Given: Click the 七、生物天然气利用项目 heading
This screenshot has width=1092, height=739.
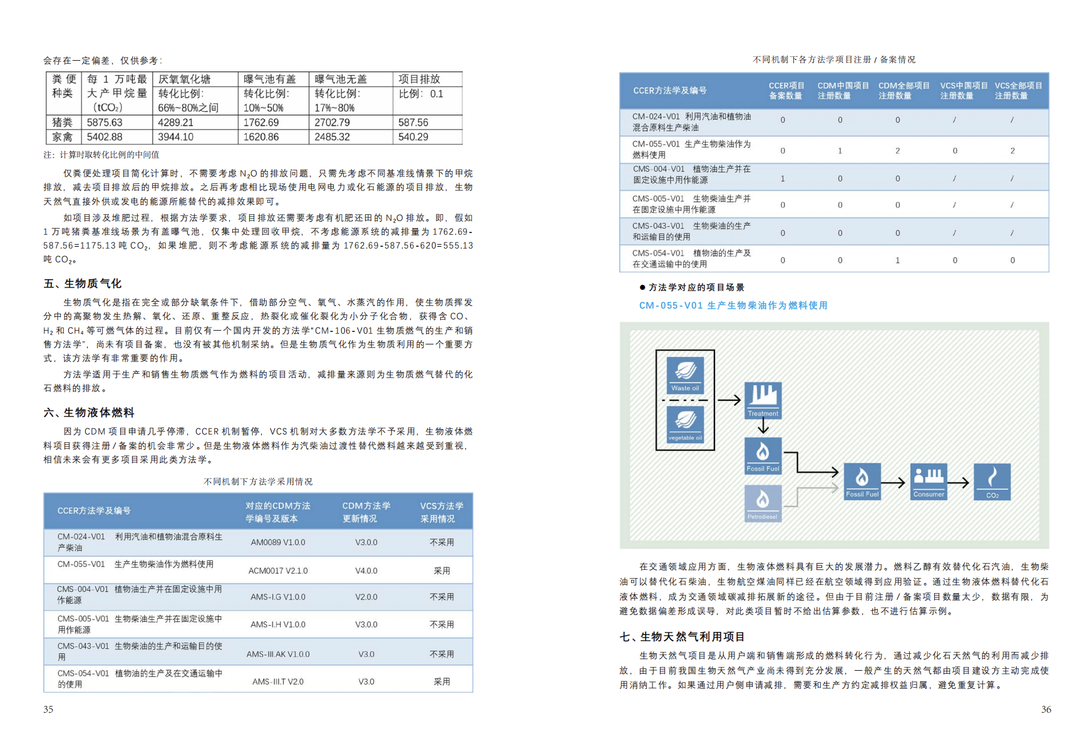Looking at the screenshot, I should tap(682, 637).
